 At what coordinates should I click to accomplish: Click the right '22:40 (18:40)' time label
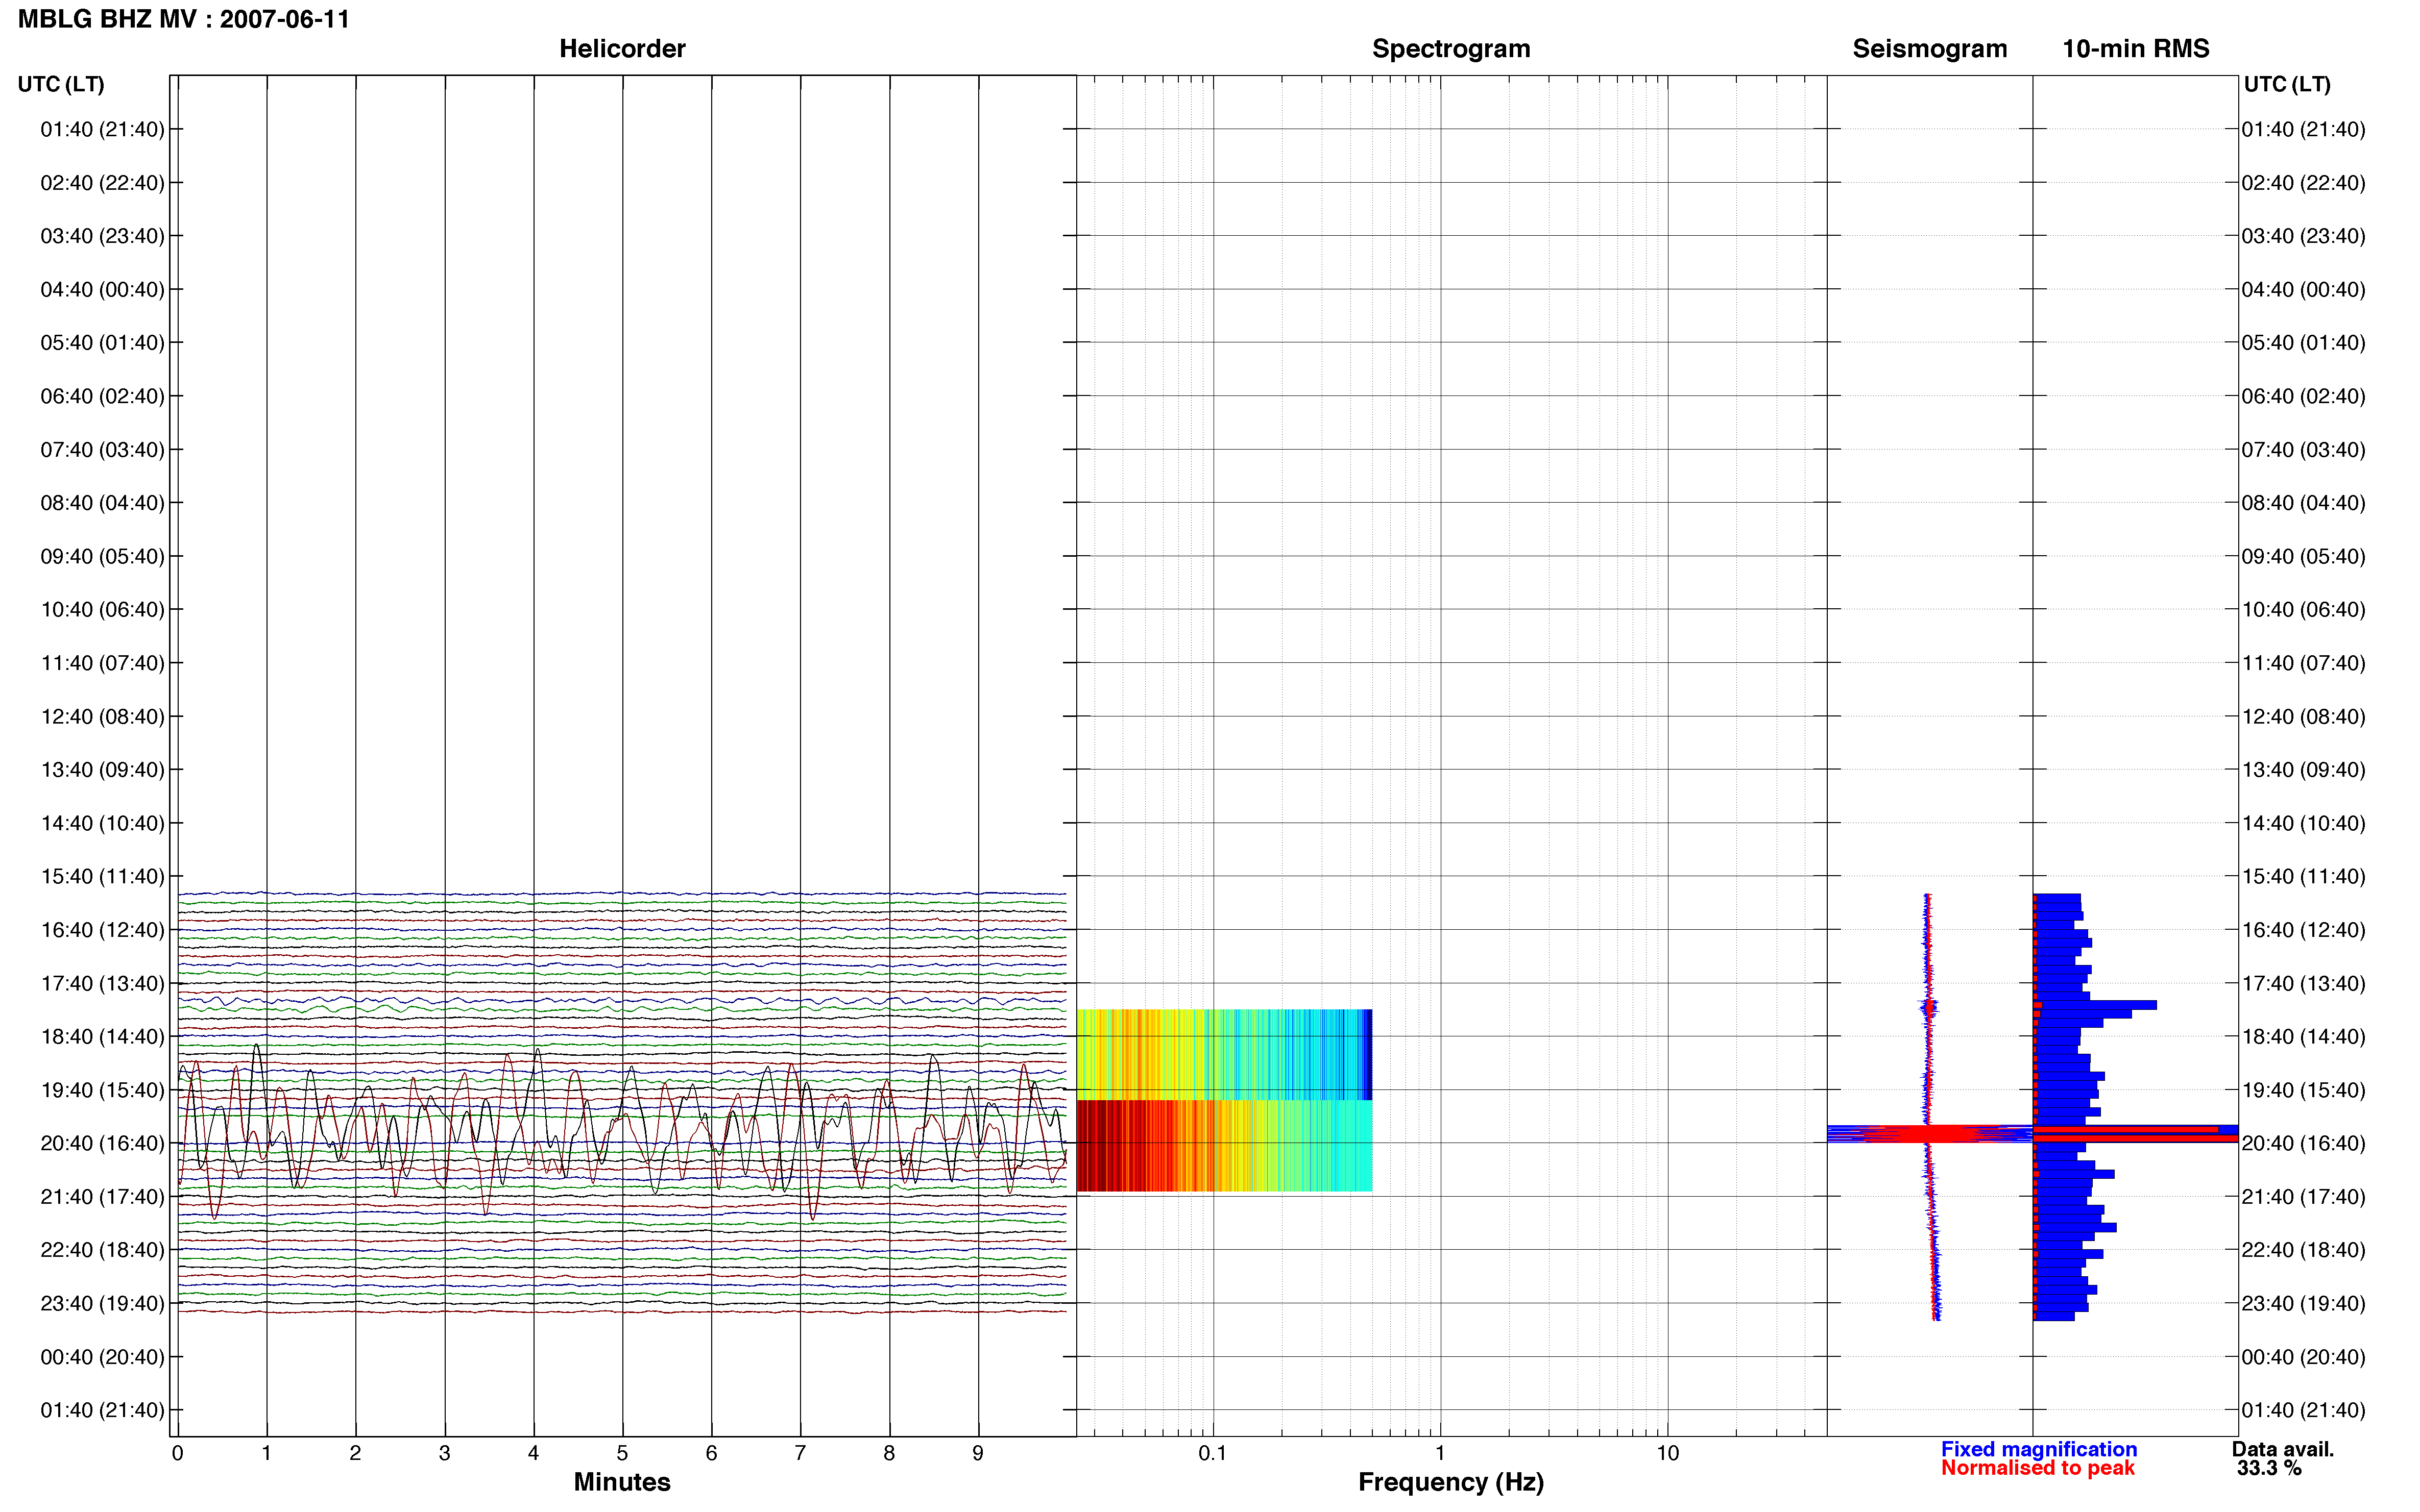(2303, 1250)
